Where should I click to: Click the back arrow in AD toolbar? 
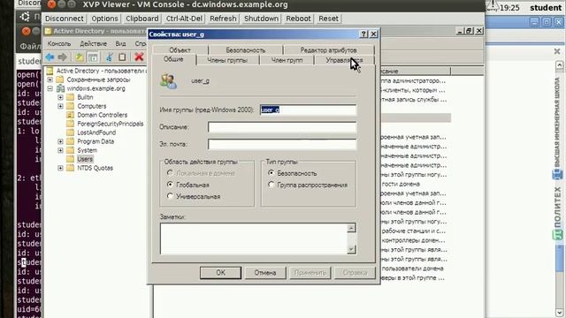(50, 57)
